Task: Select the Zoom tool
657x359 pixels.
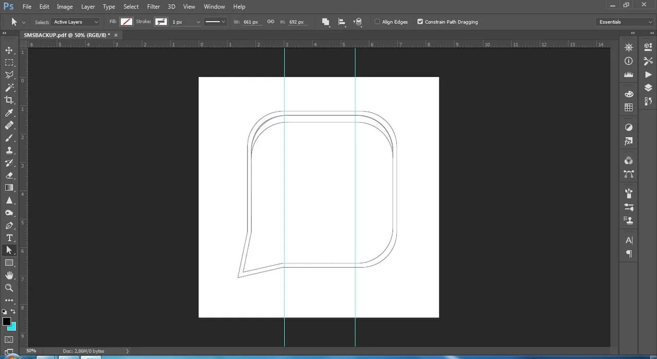Action: pos(9,288)
